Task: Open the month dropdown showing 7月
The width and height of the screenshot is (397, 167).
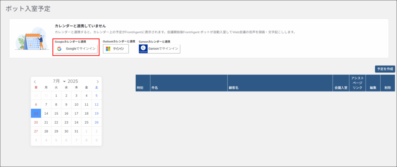Action: point(59,81)
